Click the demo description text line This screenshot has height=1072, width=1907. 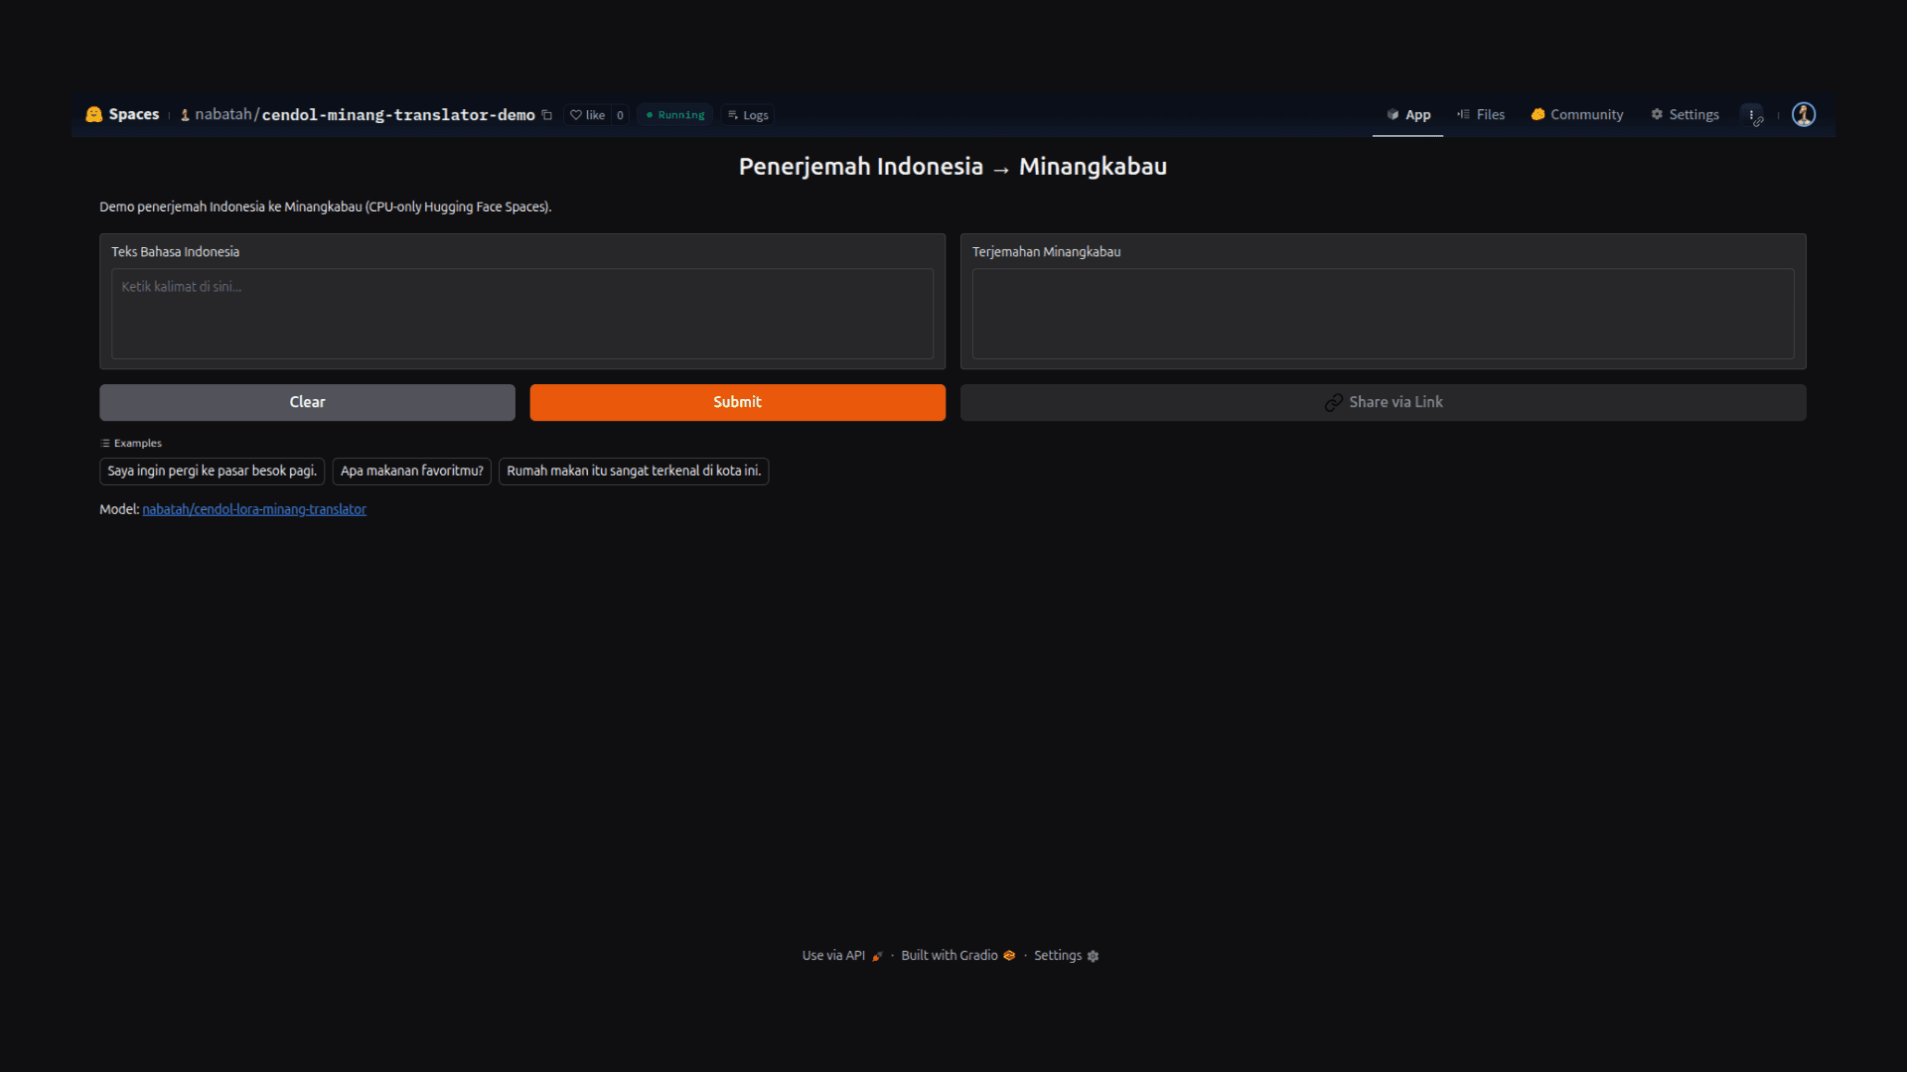click(x=325, y=207)
